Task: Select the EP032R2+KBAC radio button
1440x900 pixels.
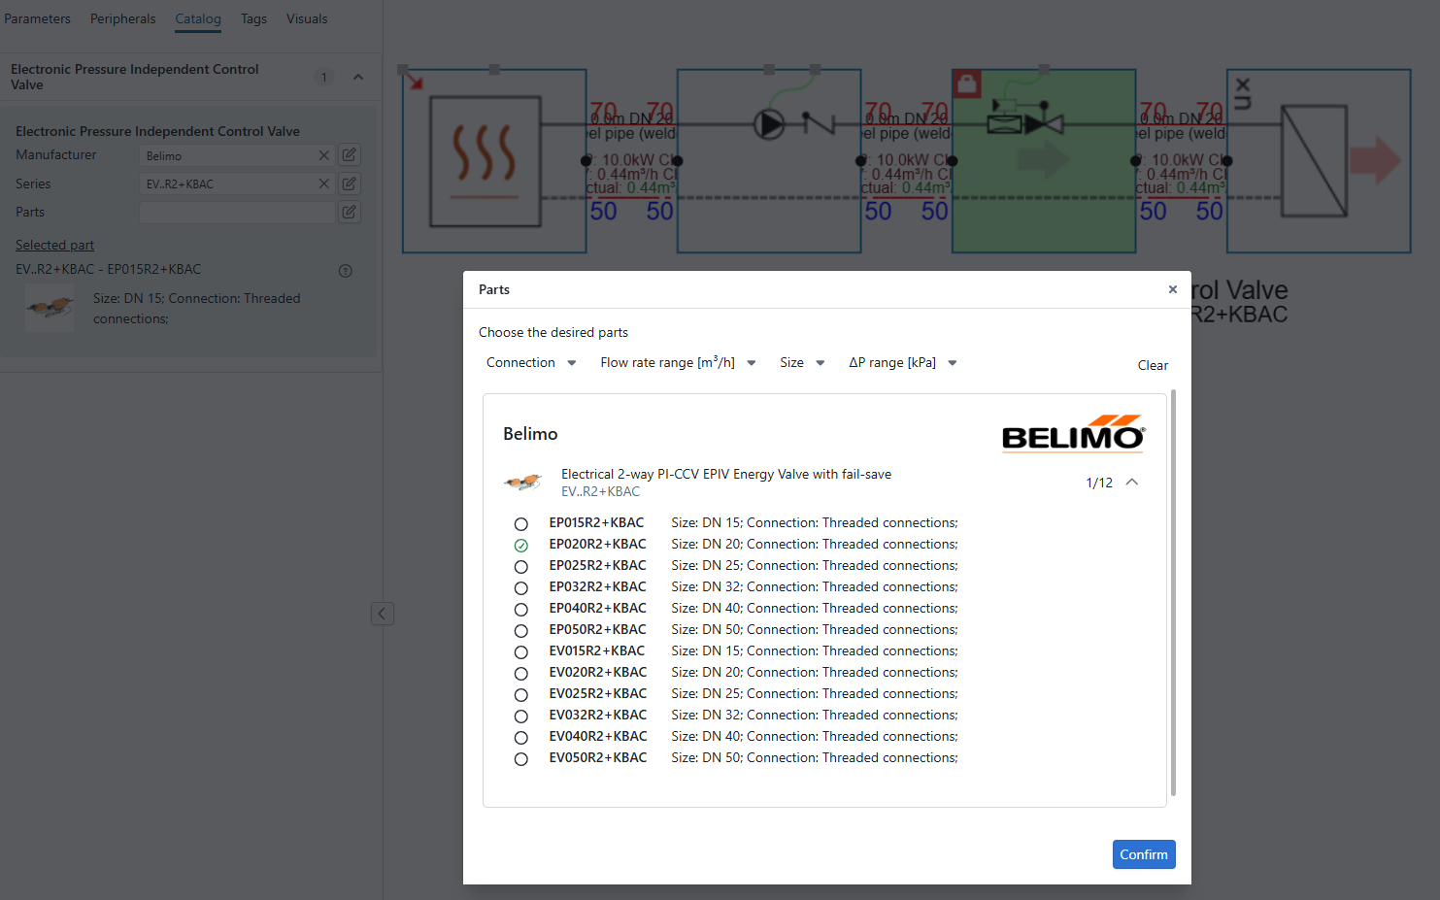Action: (x=521, y=588)
